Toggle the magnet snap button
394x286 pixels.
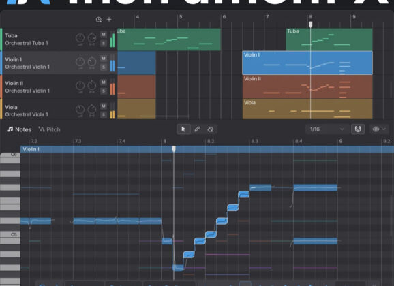(x=358, y=129)
